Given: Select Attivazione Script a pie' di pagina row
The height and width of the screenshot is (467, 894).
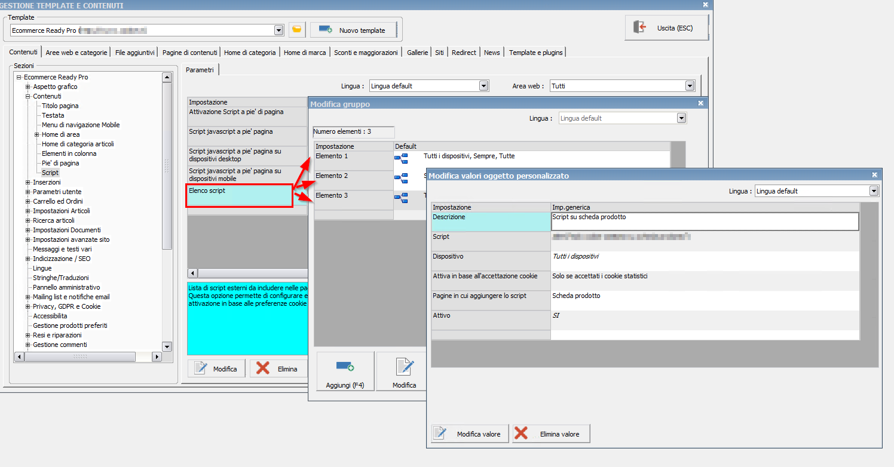Looking at the screenshot, I should coord(247,116).
